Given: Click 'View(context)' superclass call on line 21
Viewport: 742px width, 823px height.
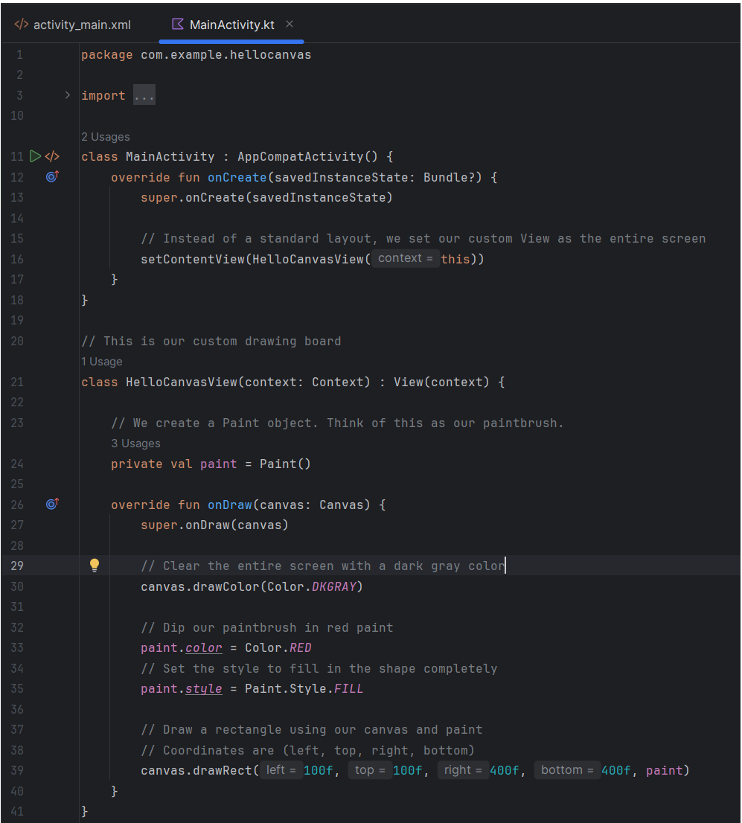Looking at the screenshot, I should coord(441,382).
